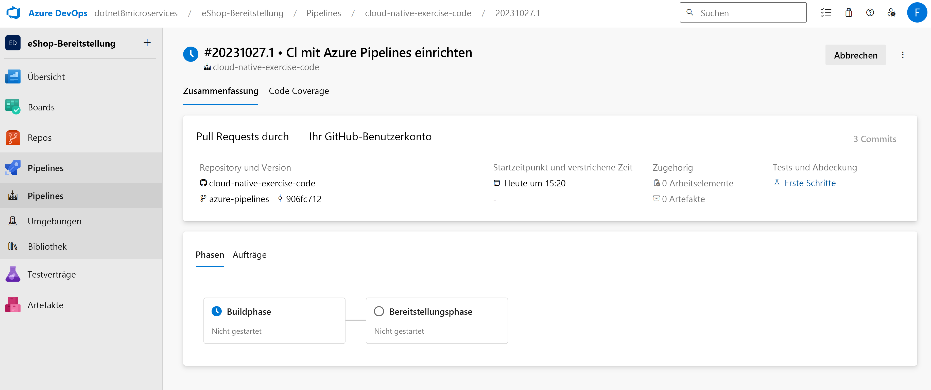This screenshot has width=931, height=390.
Task: Open the Übersicht sidebar item
Action: [x=46, y=77]
